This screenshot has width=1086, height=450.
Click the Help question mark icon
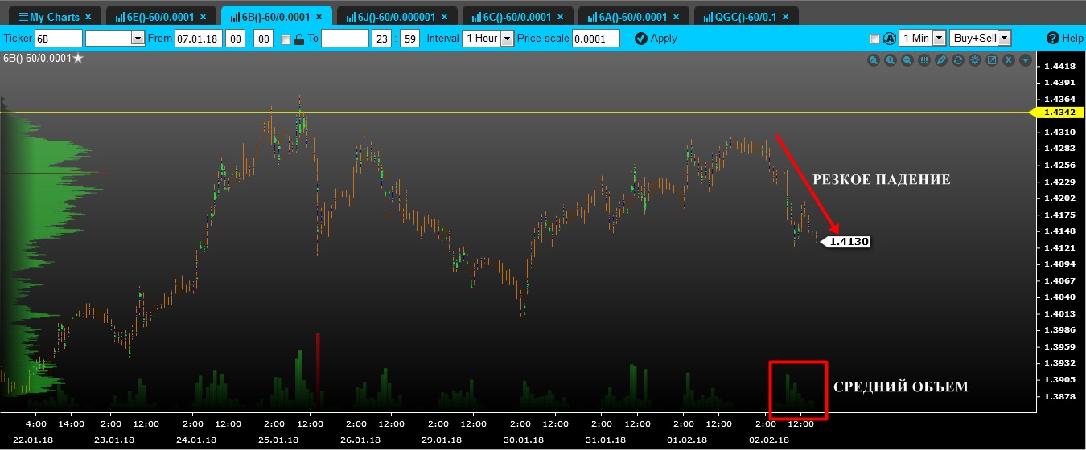click(1053, 38)
